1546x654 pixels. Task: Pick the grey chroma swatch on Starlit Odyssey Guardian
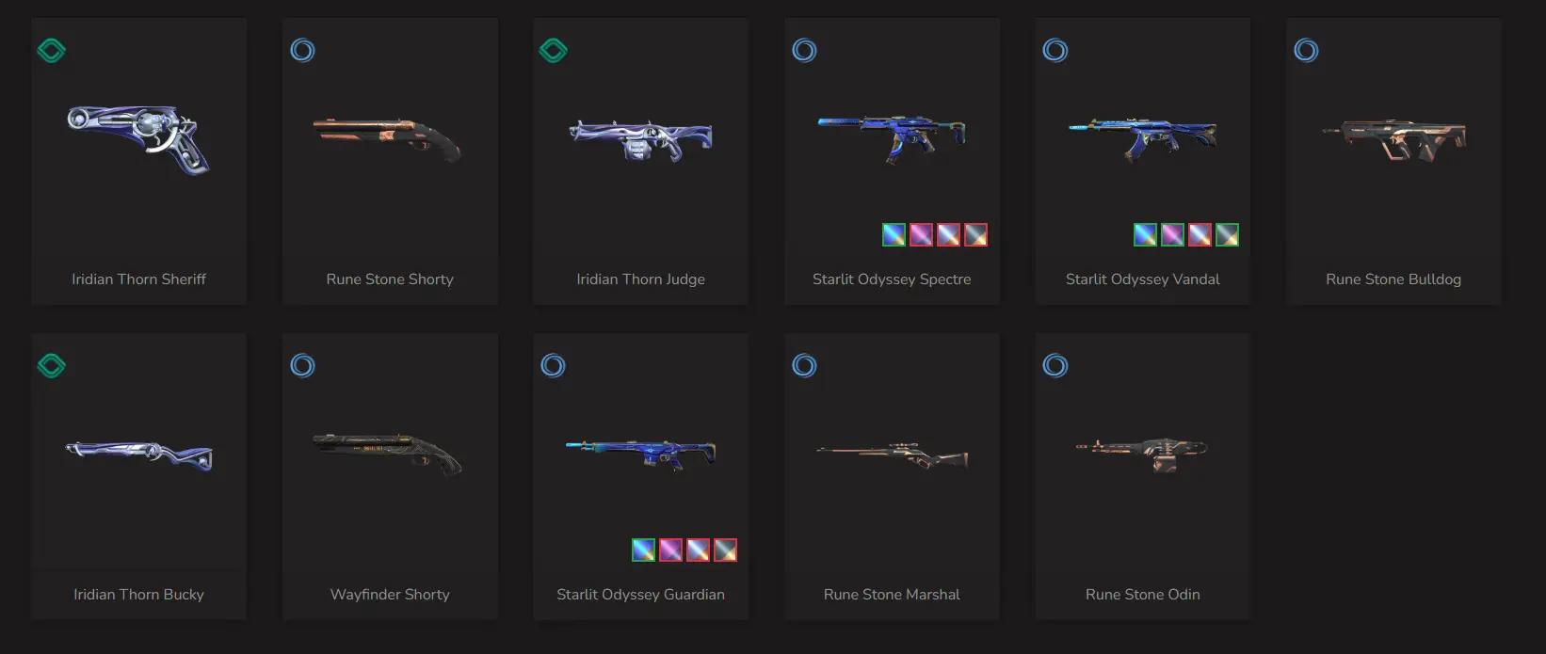tap(725, 550)
